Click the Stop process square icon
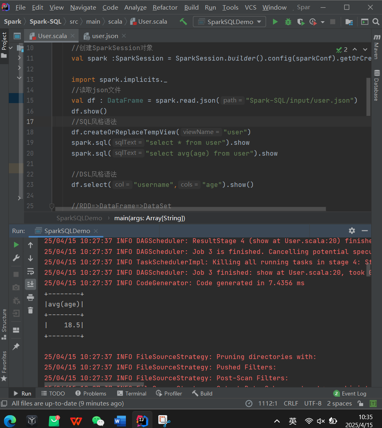This screenshot has width=382, height=428. (x=333, y=22)
